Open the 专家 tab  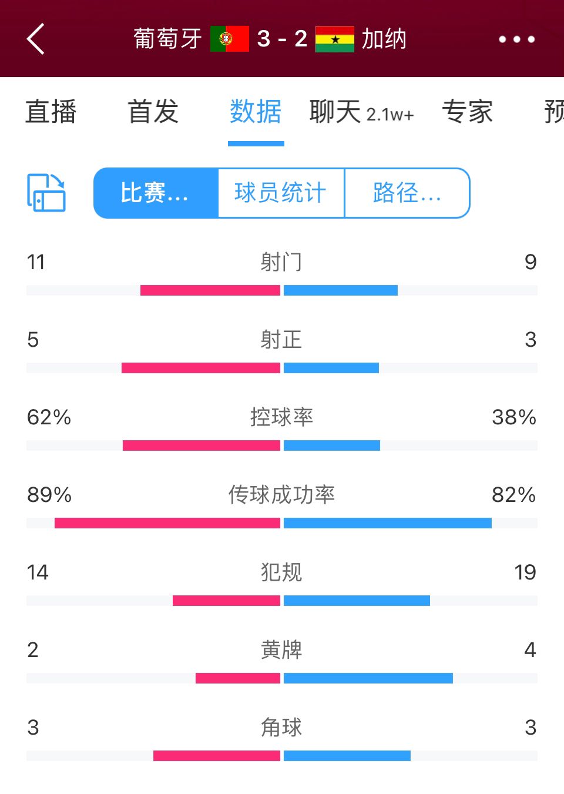click(468, 112)
